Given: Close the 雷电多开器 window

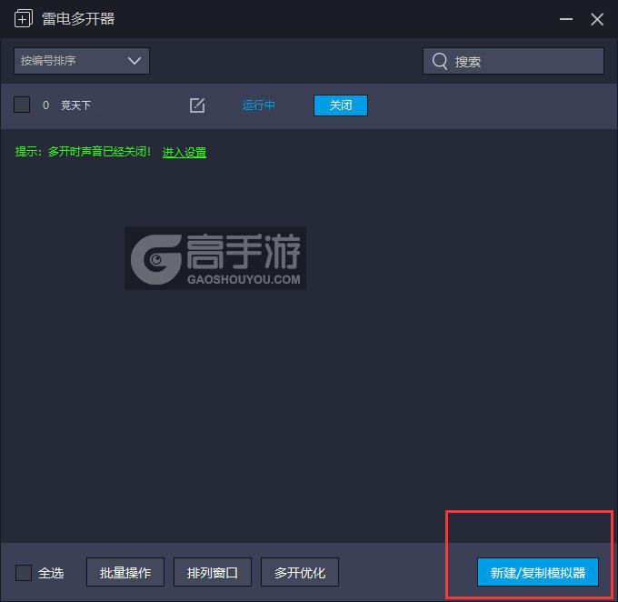Looking at the screenshot, I should click(597, 19).
